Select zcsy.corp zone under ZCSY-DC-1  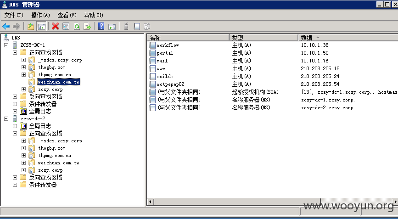[x=50, y=90]
